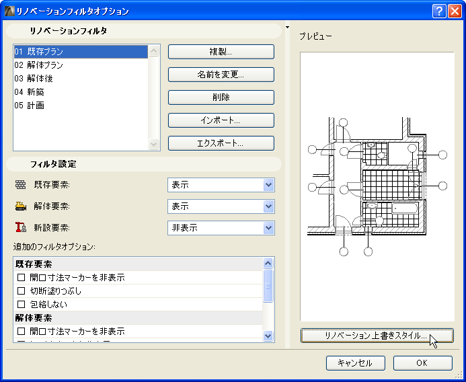
Task: Collapse the リノベーションフィルタ section header
Action: 143,31
